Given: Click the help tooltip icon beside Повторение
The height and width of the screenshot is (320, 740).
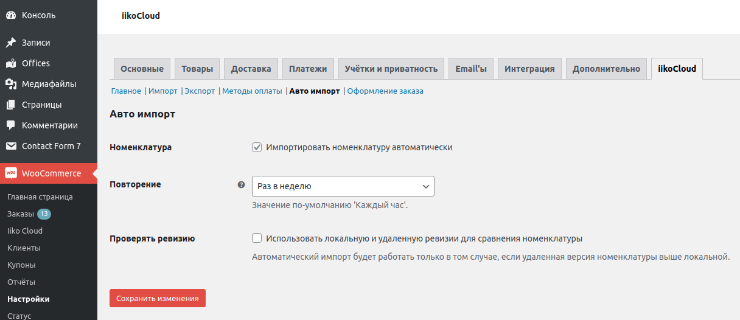Looking at the screenshot, I should tap(241, 185).
